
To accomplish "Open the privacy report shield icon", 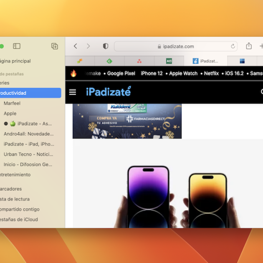I will (x=106, y=46).
